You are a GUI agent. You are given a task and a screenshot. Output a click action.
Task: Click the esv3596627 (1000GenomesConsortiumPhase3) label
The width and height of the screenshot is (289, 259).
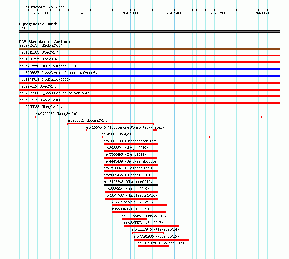point(58,73)
